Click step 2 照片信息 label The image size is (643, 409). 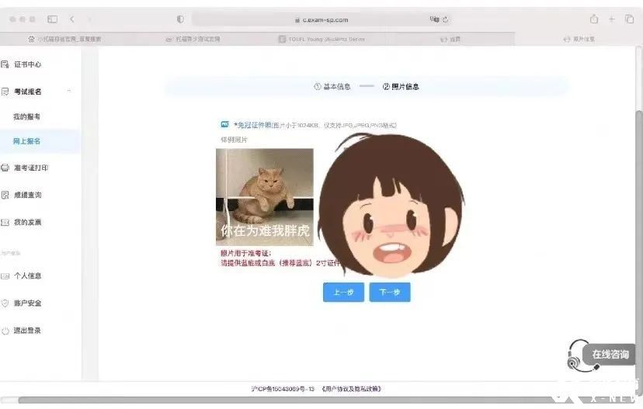(x=401, y=86)
